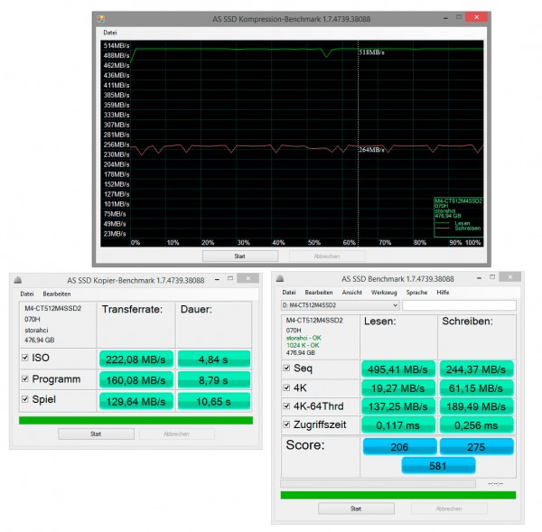This screenshot has height=532, width=542.
Task: Click the green progress bar in AS SSD Benchmark
Action: [398, 495]
